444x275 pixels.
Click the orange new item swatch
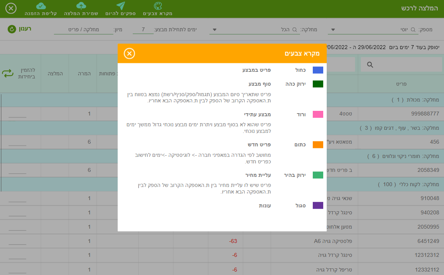point(318,145)
